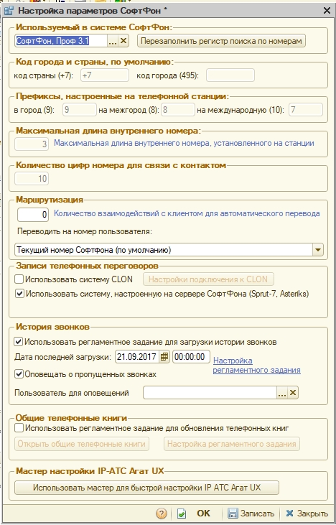Clear the СофтФон, Проф 3.1 field
336x525 pixels.
click(123, 41)
